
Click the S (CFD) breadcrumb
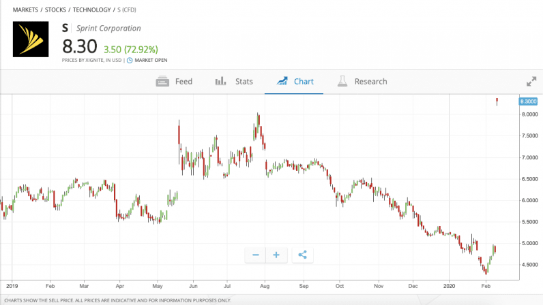[127, 10]
